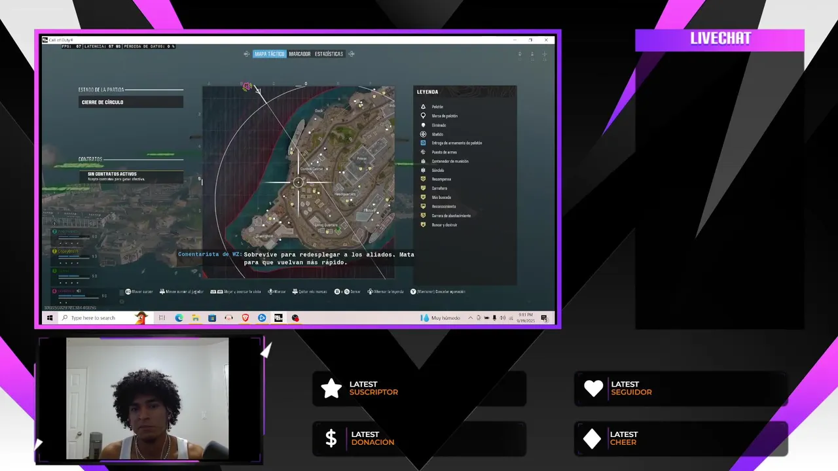Click the Alternar la leyenda hint

(386, 292)
